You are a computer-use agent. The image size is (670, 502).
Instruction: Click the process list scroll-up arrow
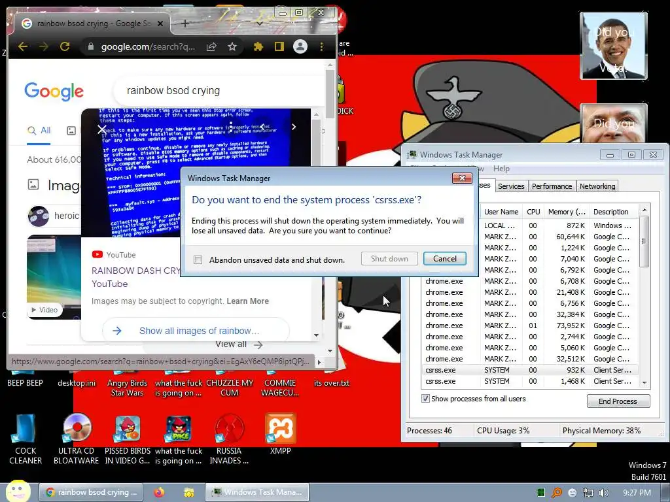point(644,210)
